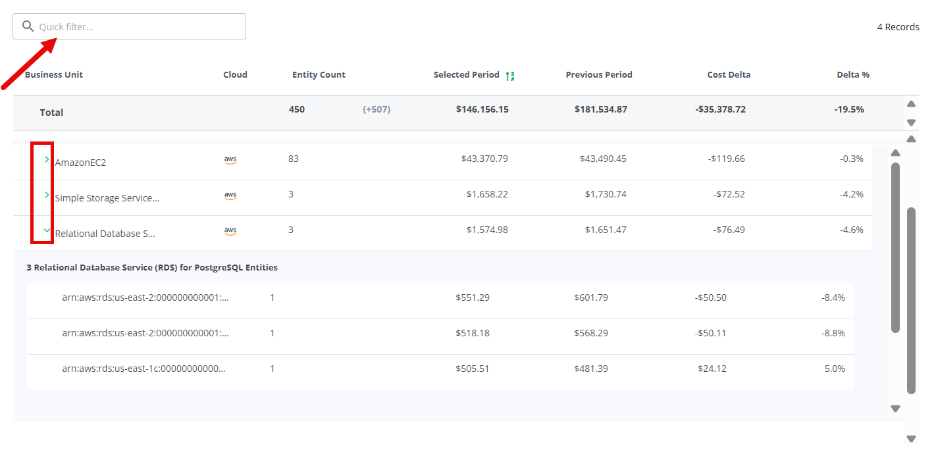Expand the AmazonEC2 row

pyautogui.click(x=47, y=159)
